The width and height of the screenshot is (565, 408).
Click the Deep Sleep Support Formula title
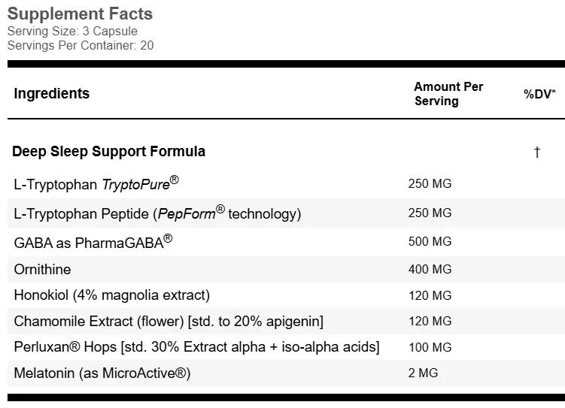pos(109,151)
